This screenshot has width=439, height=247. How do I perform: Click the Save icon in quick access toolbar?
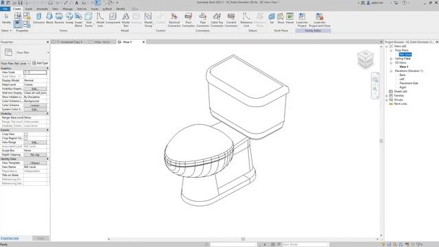pyautogui.click(x=20, y=3)
